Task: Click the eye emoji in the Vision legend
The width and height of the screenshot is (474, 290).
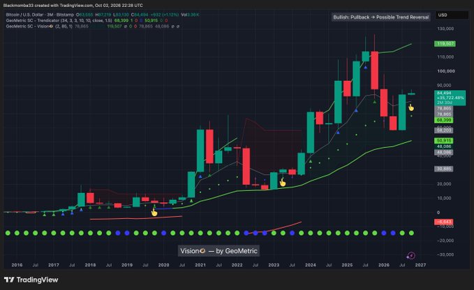Action: click(x=51, y=26)
